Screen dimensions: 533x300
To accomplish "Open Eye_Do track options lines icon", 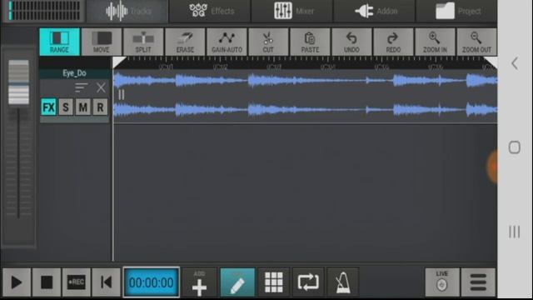I will [82, 87].
